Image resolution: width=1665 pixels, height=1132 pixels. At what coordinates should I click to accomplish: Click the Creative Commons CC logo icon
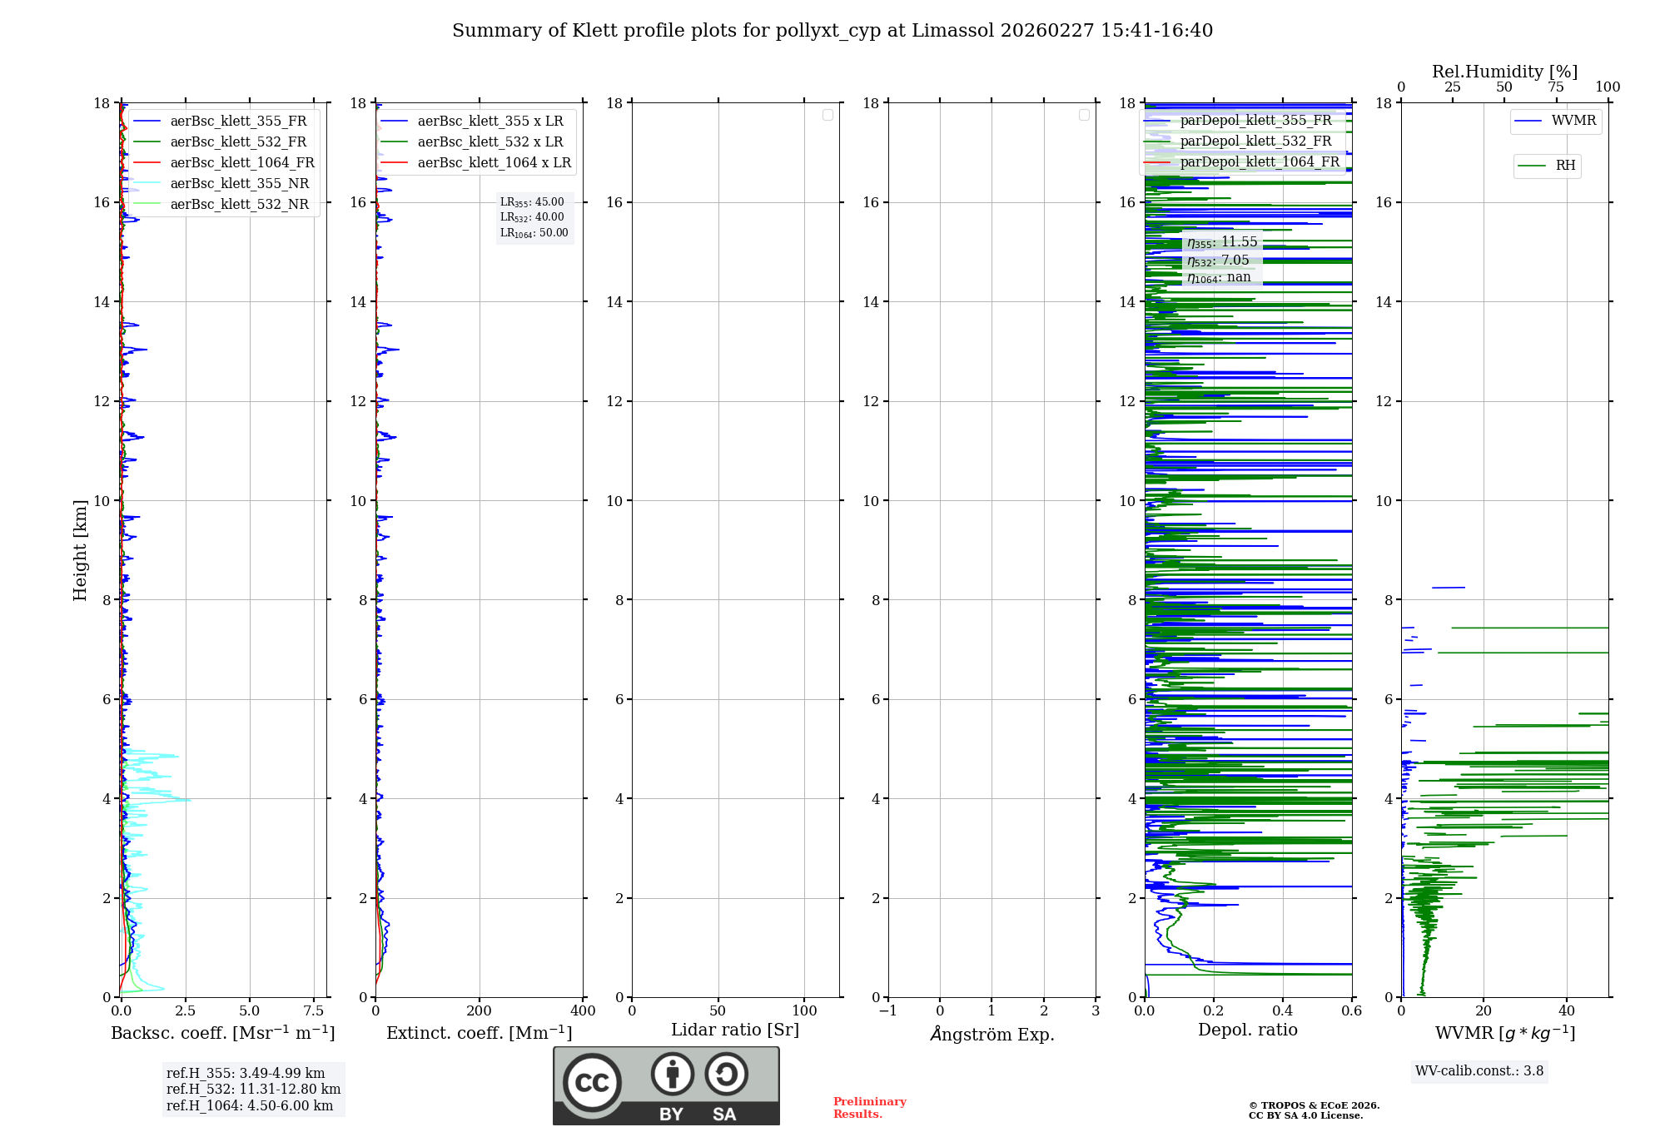click(x=592, y=1082)
